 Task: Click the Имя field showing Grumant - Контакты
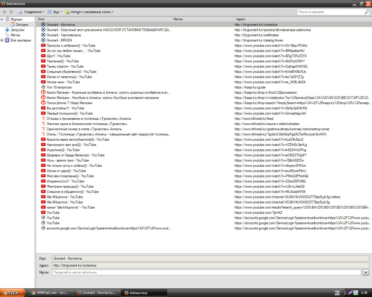coord(211,258)
